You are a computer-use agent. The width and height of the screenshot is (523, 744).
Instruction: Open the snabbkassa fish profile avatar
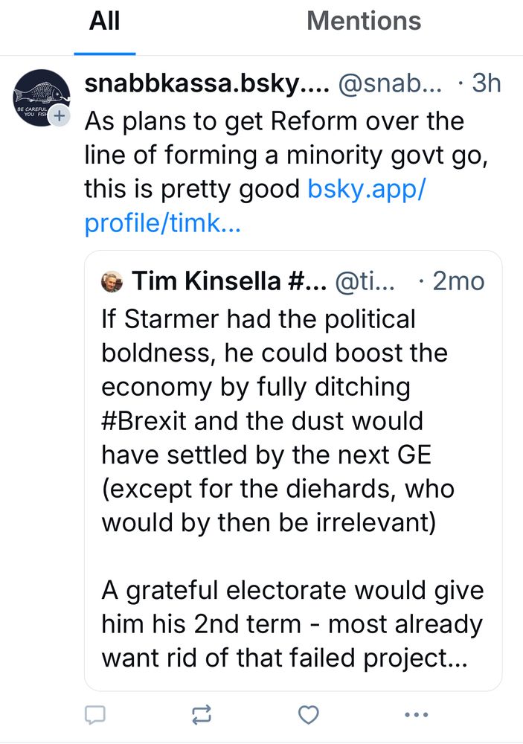pos(40,98)
